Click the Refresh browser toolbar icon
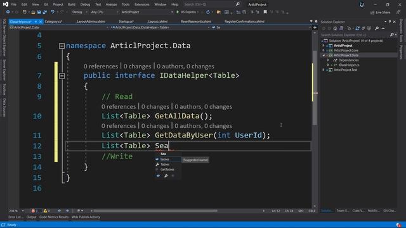Screen dimensions: 406x228 point(208,12)
